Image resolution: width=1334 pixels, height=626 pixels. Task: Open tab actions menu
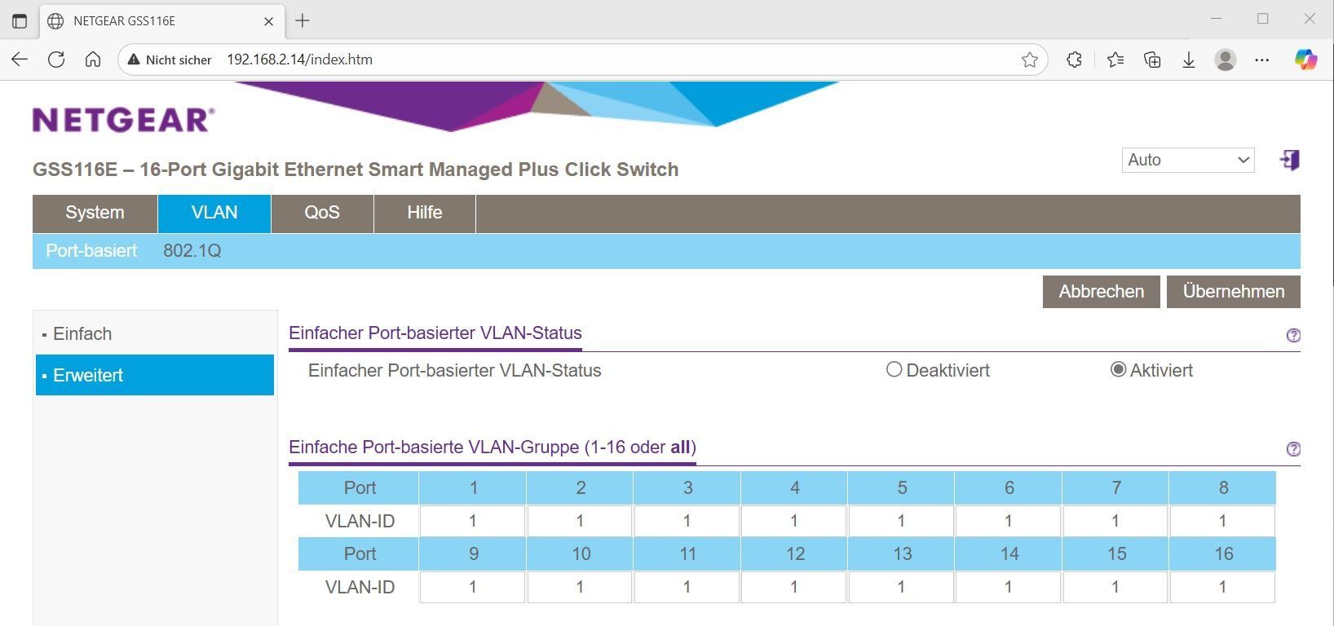(20, 20)
